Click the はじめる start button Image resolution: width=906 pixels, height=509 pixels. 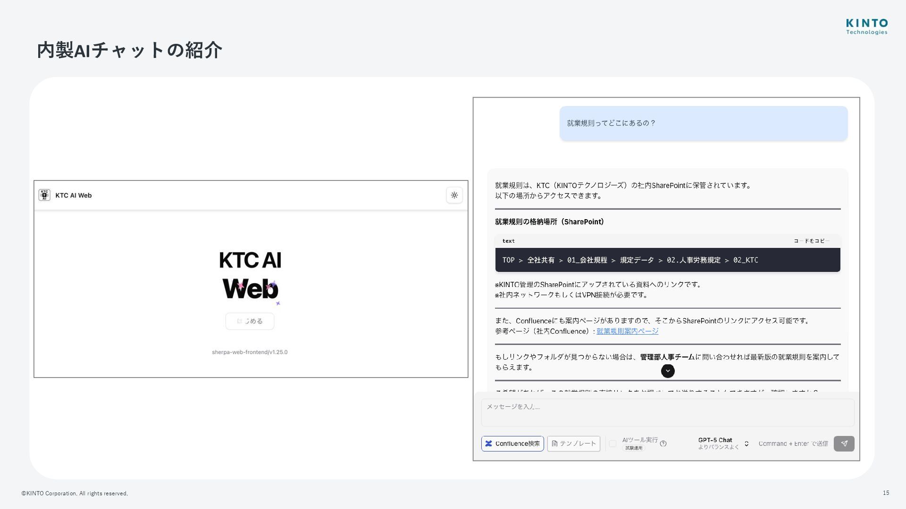click(250, 321)
